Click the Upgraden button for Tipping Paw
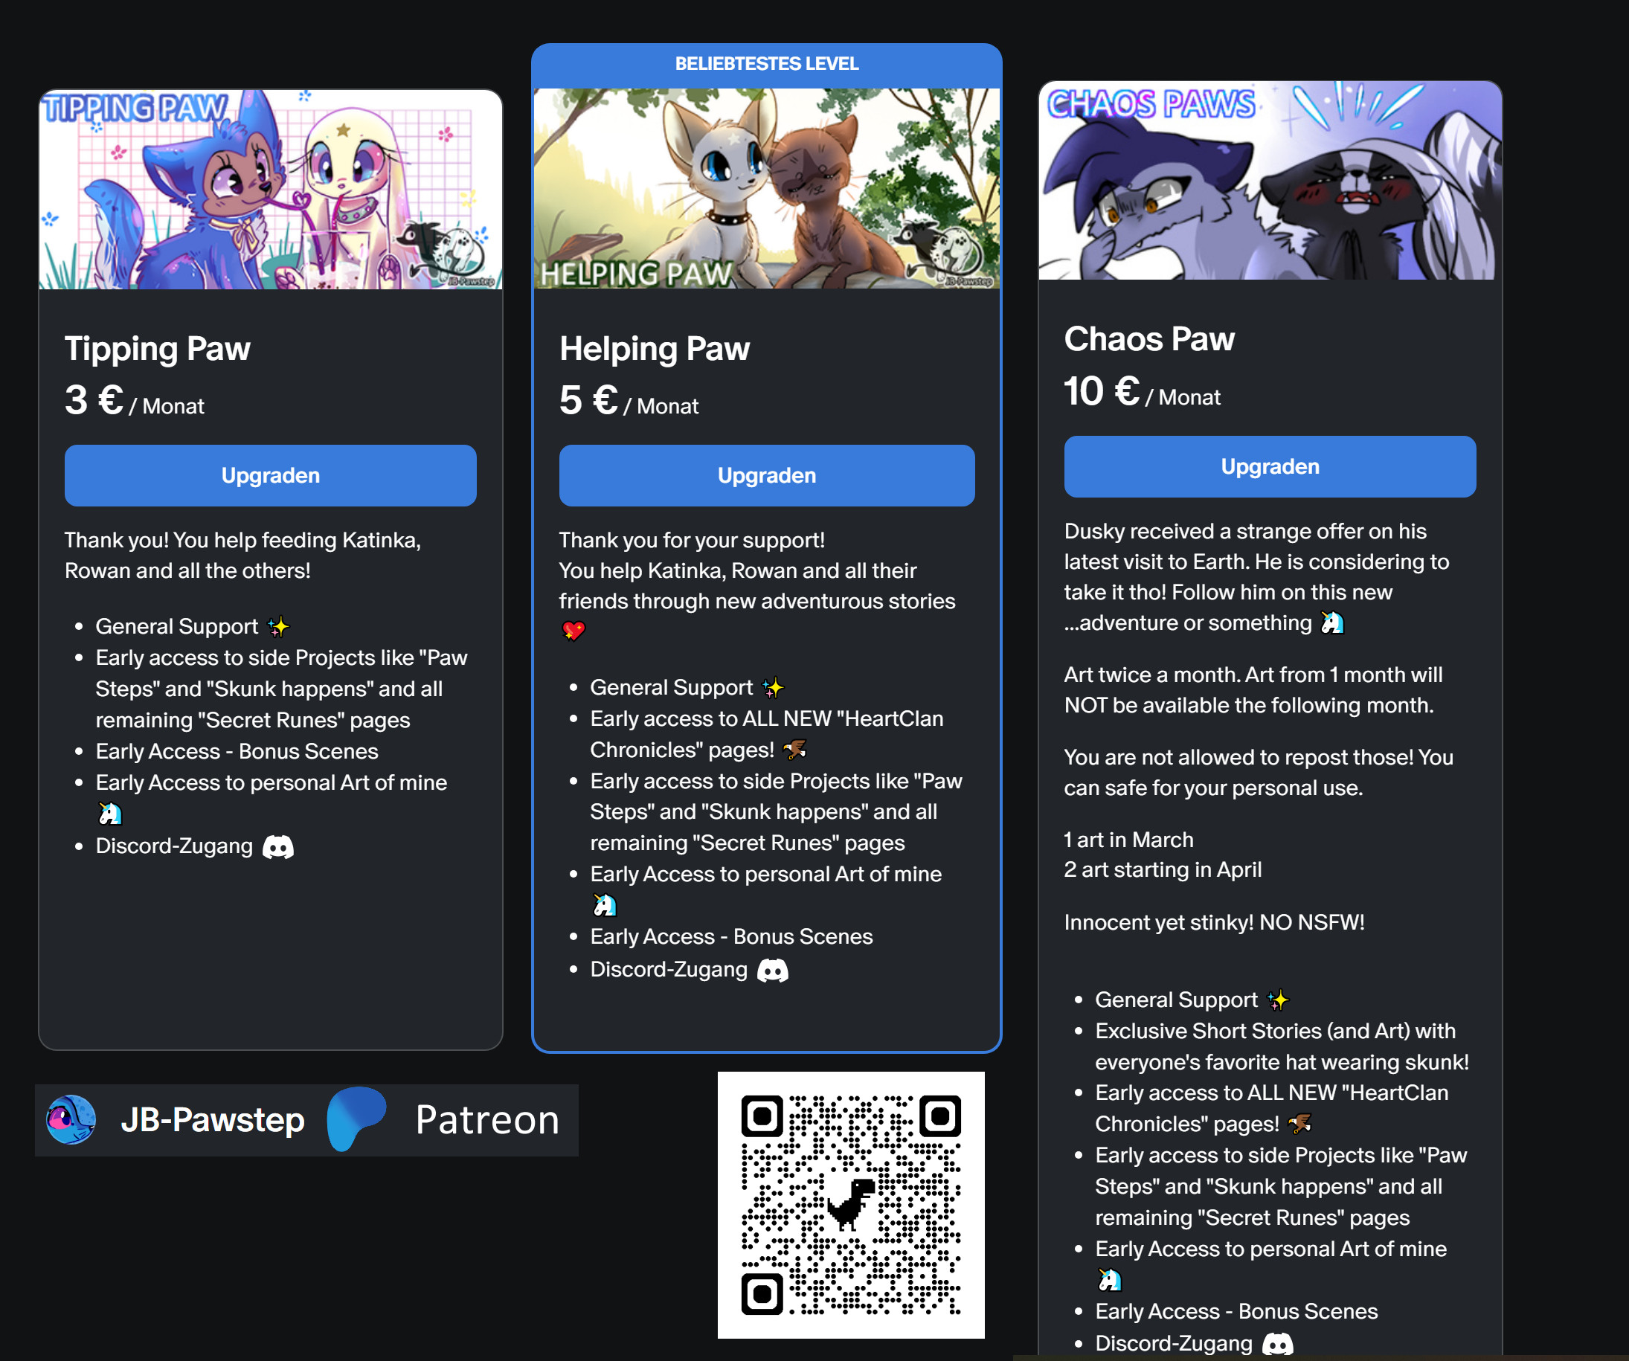The image size is (1629, 1361). pyautogui.click(x=270, y=475)
